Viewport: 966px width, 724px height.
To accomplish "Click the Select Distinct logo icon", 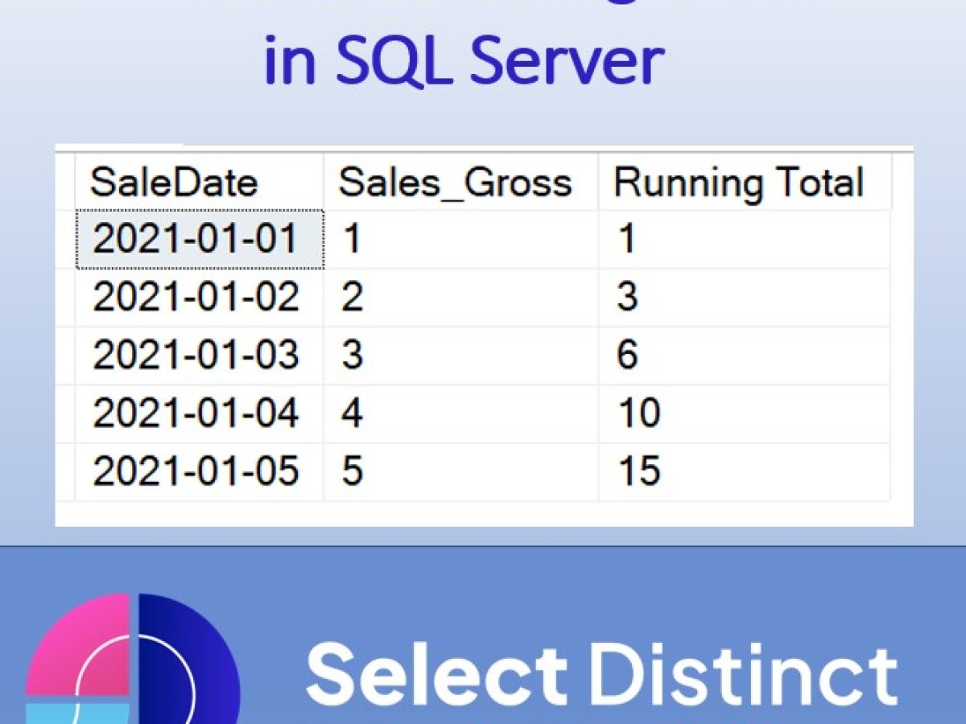I will click(x=133, y=660).
